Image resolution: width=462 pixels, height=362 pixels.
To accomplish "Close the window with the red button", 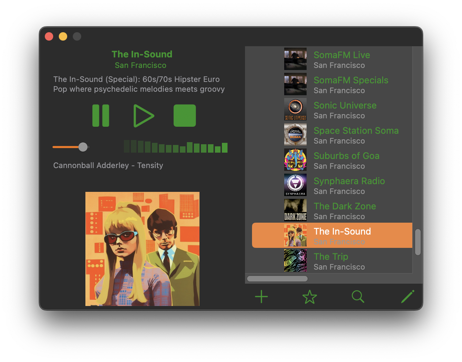I will [x=49, y=36].
